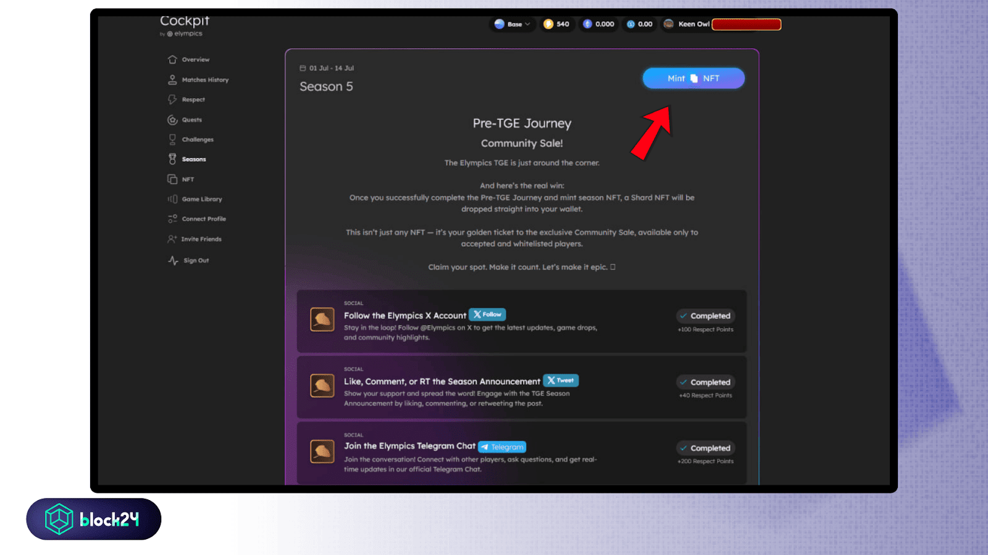The height and width of the screenshot is (555, 988).
Task: Click the Matches History person icon
Action: [172, 80]
